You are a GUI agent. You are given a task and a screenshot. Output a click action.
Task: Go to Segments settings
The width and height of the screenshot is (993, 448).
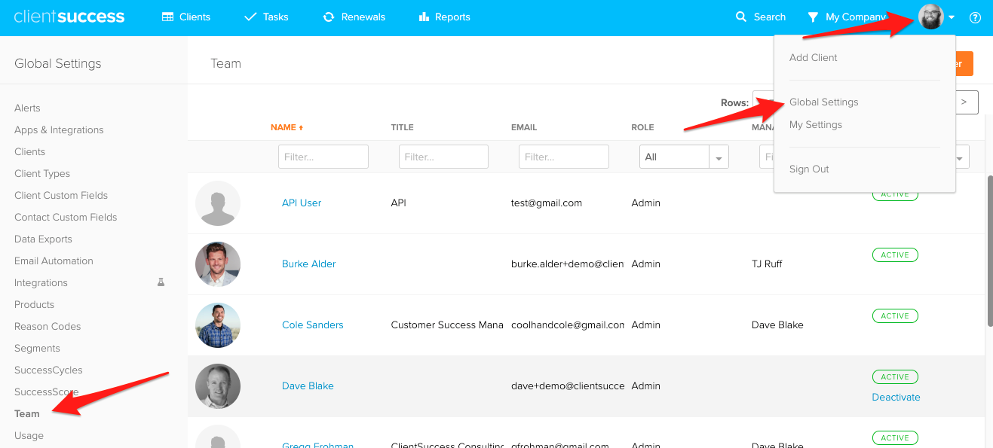[x=37, y=348]
